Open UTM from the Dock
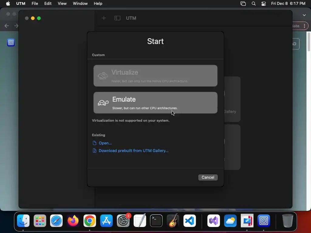 coord(264,221)
